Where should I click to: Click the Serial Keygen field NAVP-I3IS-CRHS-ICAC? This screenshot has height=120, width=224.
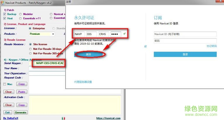(47, 63)
